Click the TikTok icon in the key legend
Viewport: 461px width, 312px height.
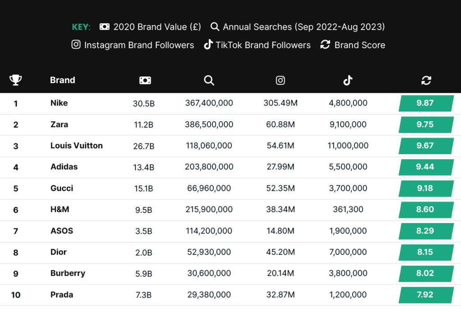click(x=208, y=45)
